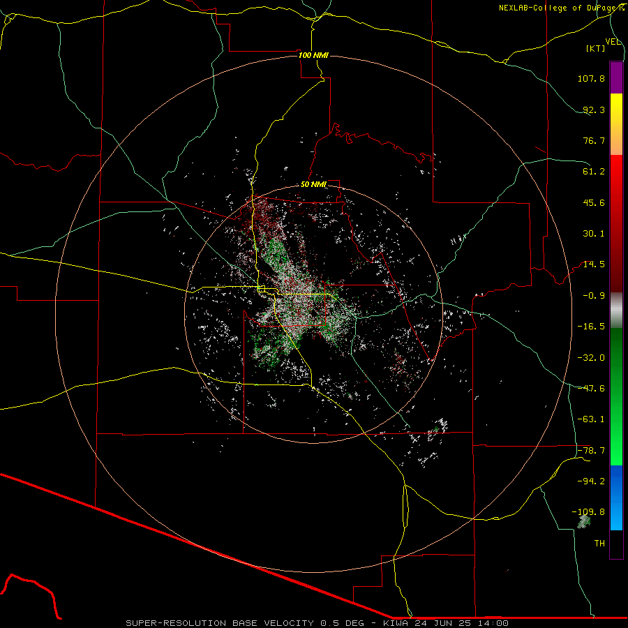Click the 45.6 velocity scale value
This screenshot has width=628, height=628.
[x=594, y=202]
